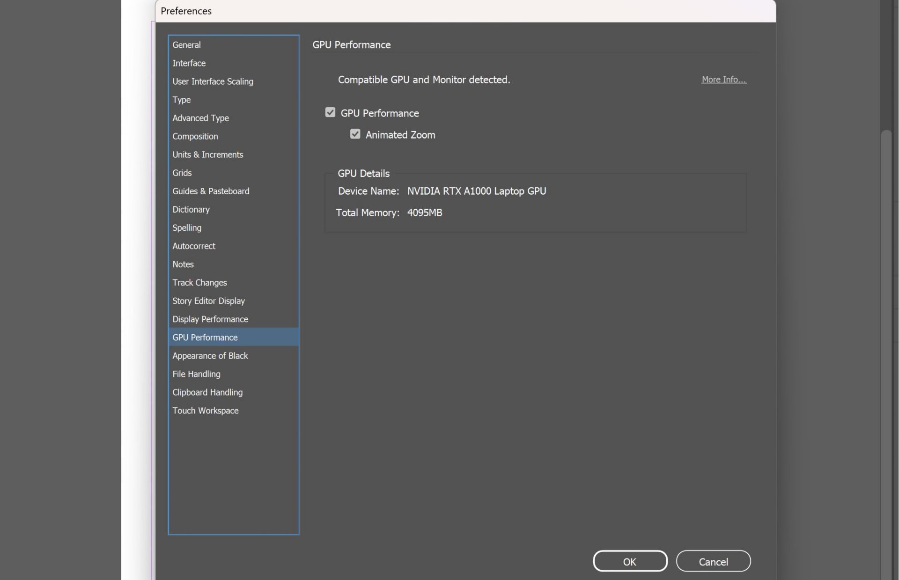Open the Type preferences
Image resolution: width=899 pixels, height=580 pixels.
coord(182,100)
